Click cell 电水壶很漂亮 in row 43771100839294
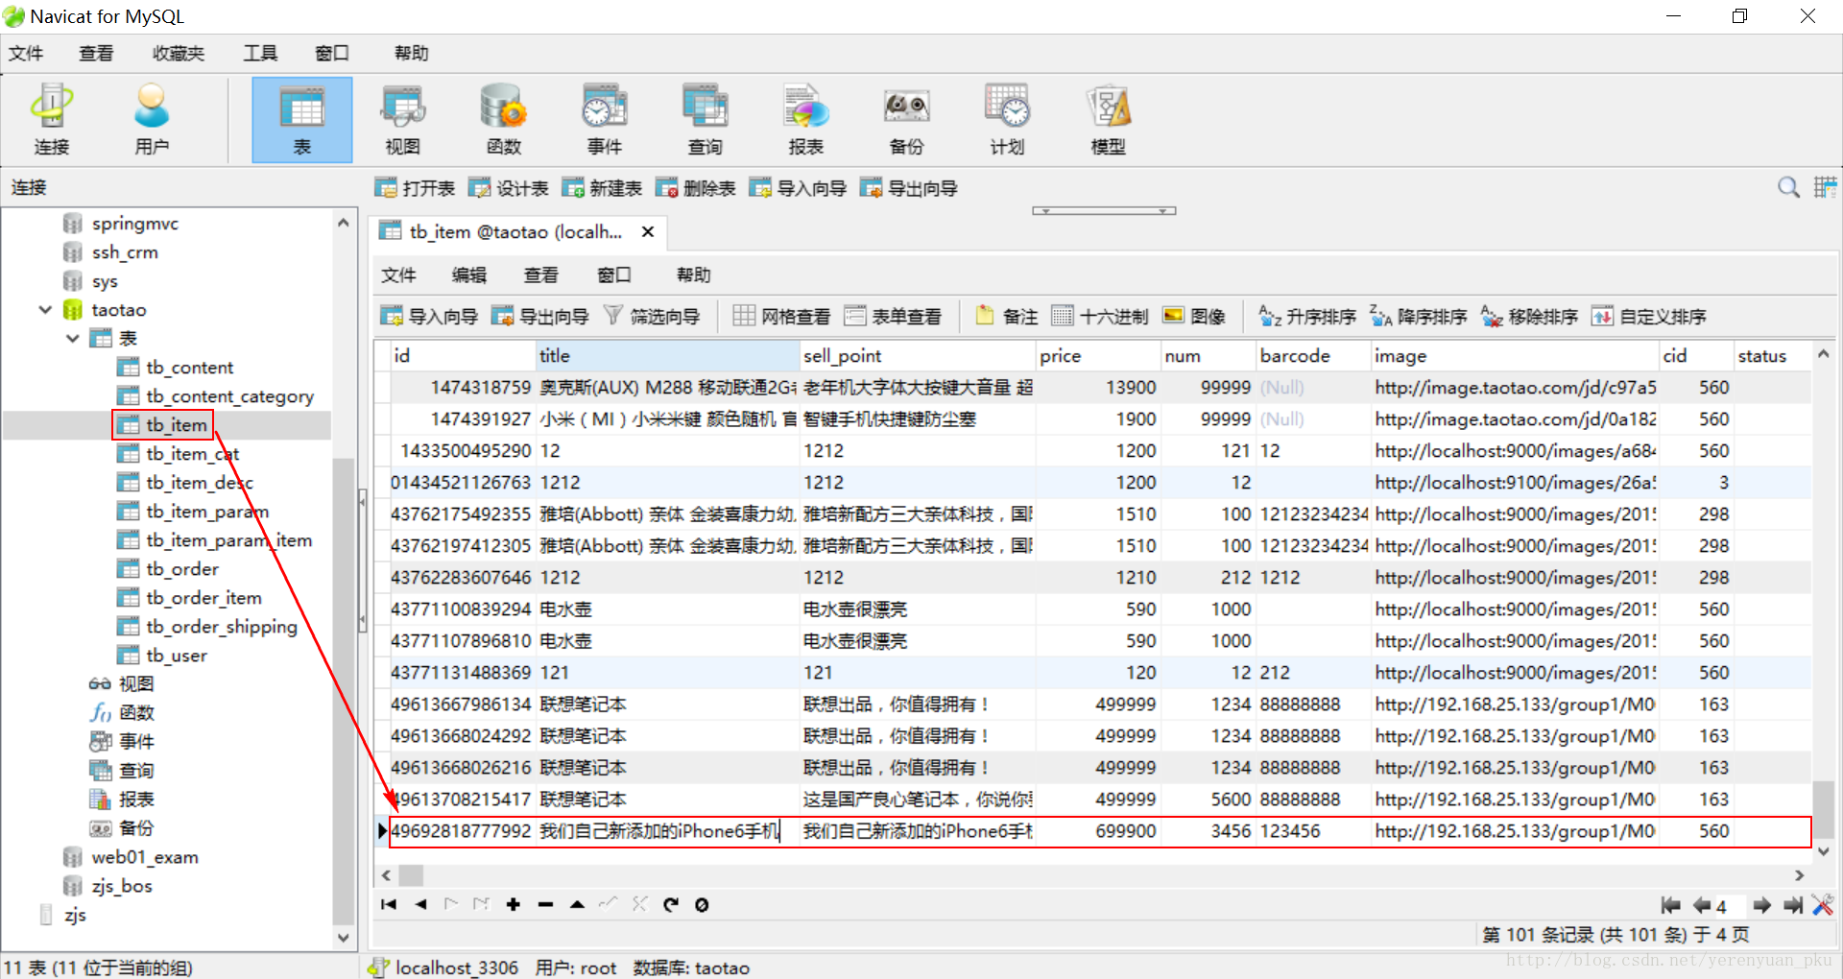The height and width of the screenshot is (979, 1843). click(917, 609)
